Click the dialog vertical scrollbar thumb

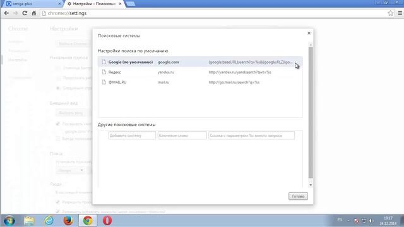tap(311, 113)
